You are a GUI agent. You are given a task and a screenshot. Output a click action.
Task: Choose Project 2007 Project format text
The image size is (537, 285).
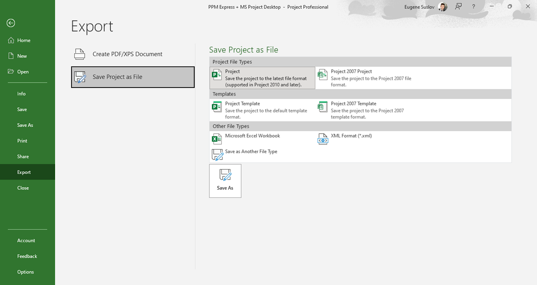[x=351, y=71]
